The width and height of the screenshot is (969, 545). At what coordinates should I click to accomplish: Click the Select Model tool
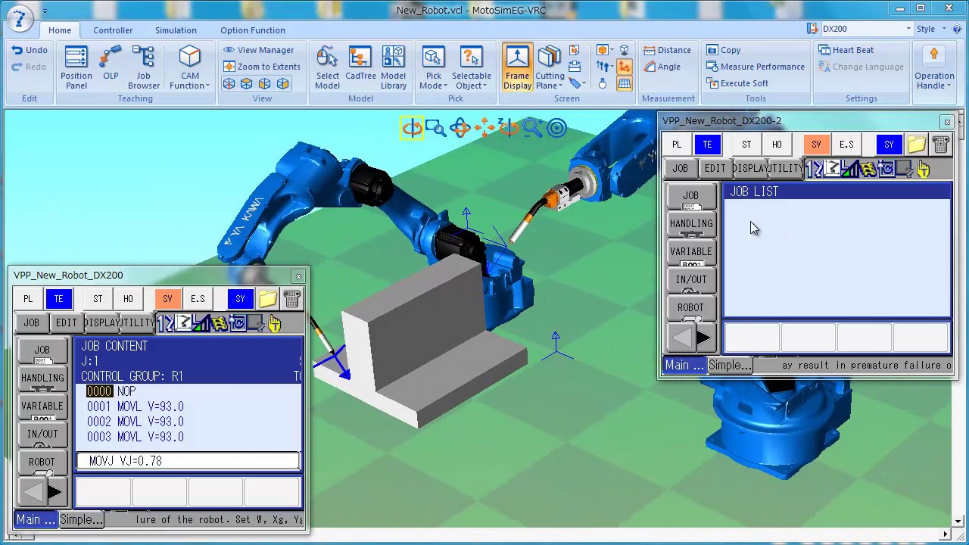[x=327, y=67]
